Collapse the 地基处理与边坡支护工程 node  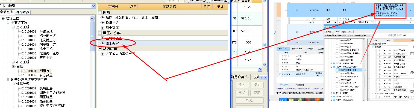8,80
